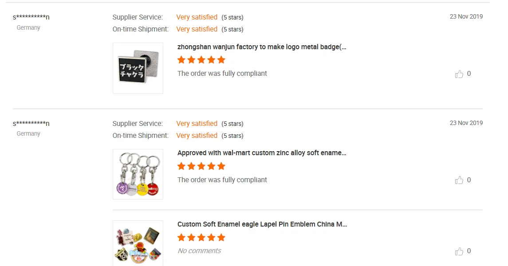Click thumbs-up on the wal-mart keychain review

coord(459,180)
